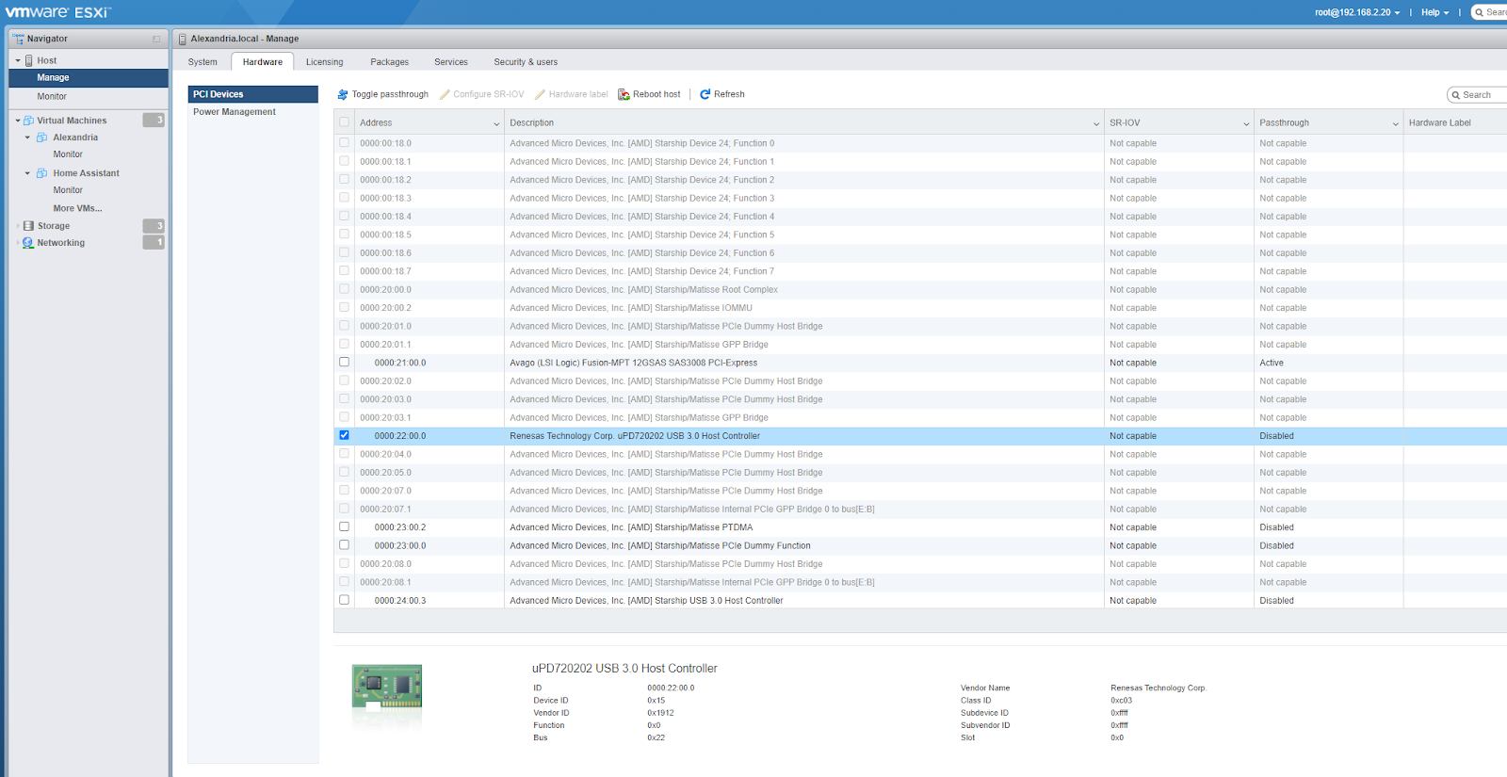This screenshot has height=777, width=1507.
Task: Click the Toggle passthrough gear icon
Action: pos(343,94)
